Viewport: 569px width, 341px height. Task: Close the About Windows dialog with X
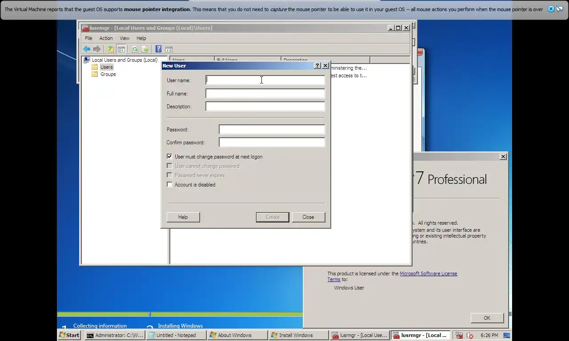pos(503,156)
